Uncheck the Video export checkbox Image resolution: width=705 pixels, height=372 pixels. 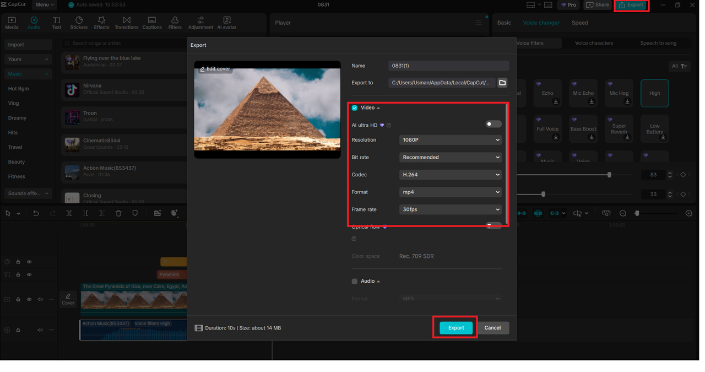tap(355, 108)
